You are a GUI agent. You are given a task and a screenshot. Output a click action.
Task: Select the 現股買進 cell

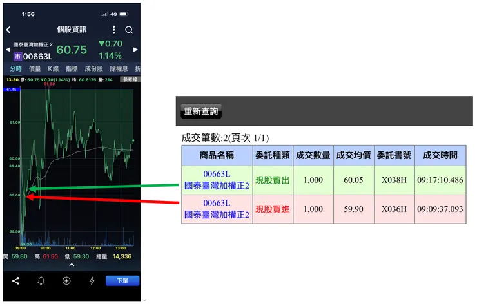click(272, 209)
